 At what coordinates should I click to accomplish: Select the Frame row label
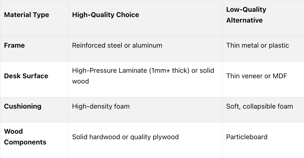pyautogui.click(x=14, y=45)
